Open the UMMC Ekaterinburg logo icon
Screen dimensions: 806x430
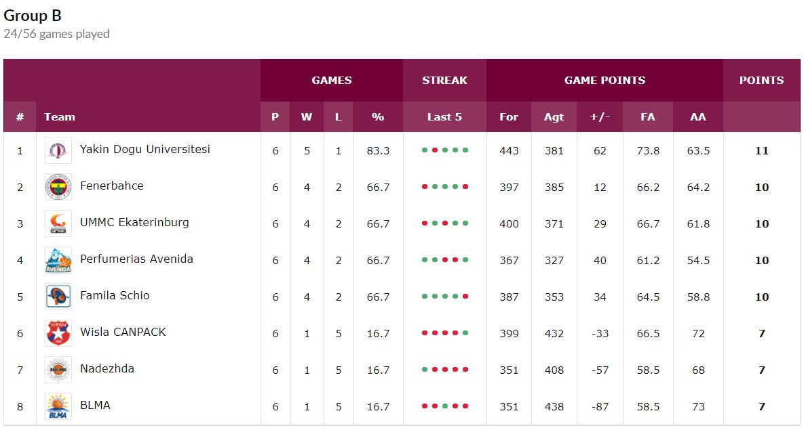[58, 223]
